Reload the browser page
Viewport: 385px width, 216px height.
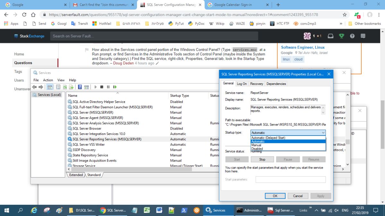(24, 15)
